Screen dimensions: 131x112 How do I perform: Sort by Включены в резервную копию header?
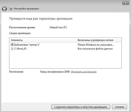pyautogui.click(x=96, y=40)
